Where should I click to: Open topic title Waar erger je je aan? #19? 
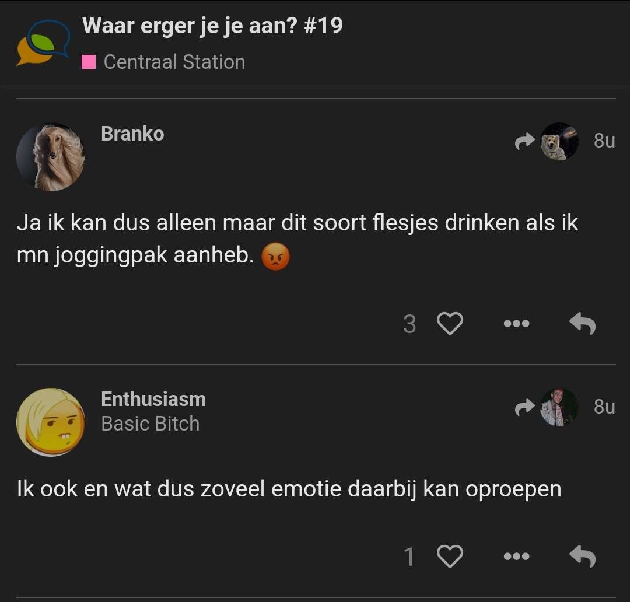[212, 26]
